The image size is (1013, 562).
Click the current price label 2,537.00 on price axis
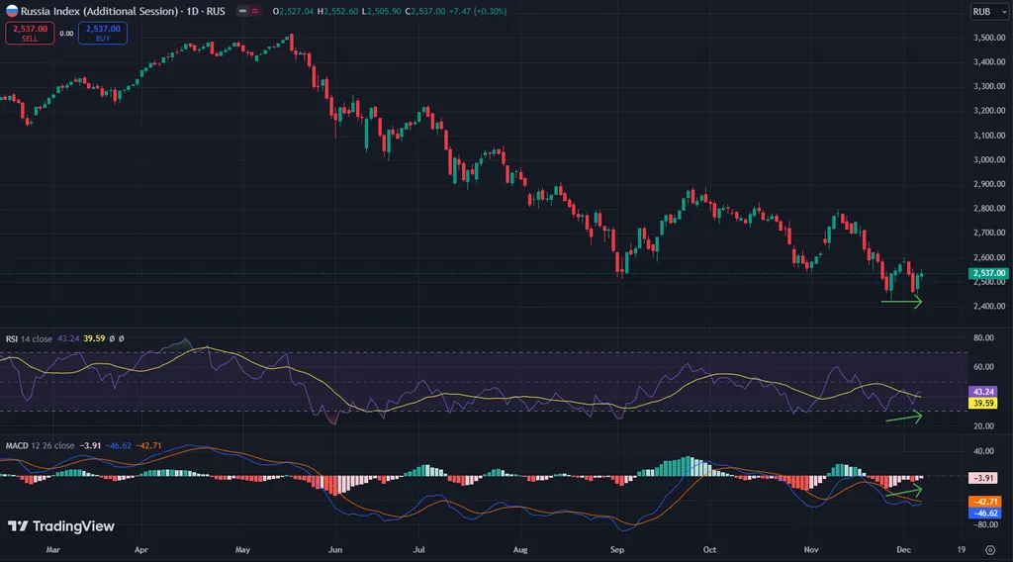point(988,273)
